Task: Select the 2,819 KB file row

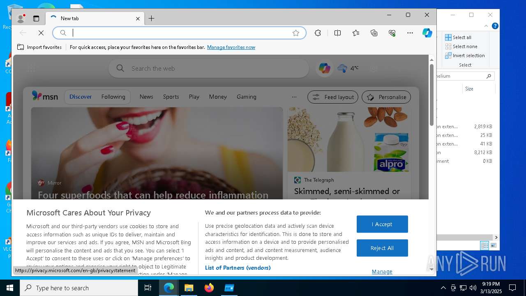Action: tap(465, 127)
